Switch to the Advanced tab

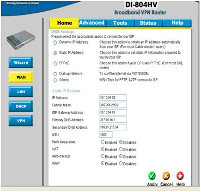(x=92, y=23)
